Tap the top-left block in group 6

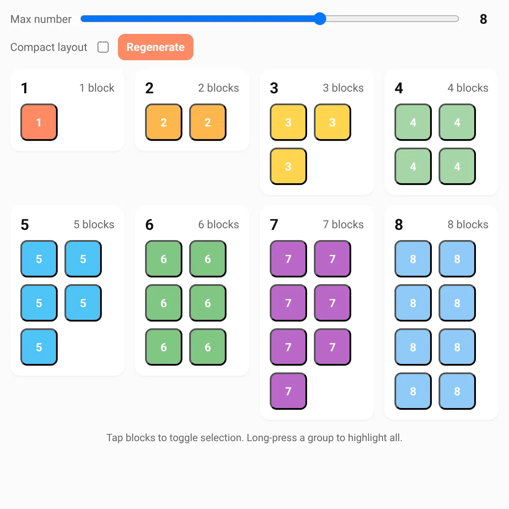pos(164,259)
